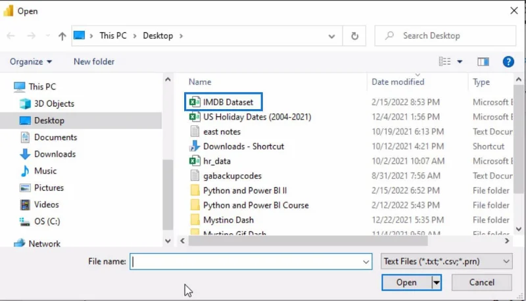Click the Forward navigation arrow

[31, 36]
